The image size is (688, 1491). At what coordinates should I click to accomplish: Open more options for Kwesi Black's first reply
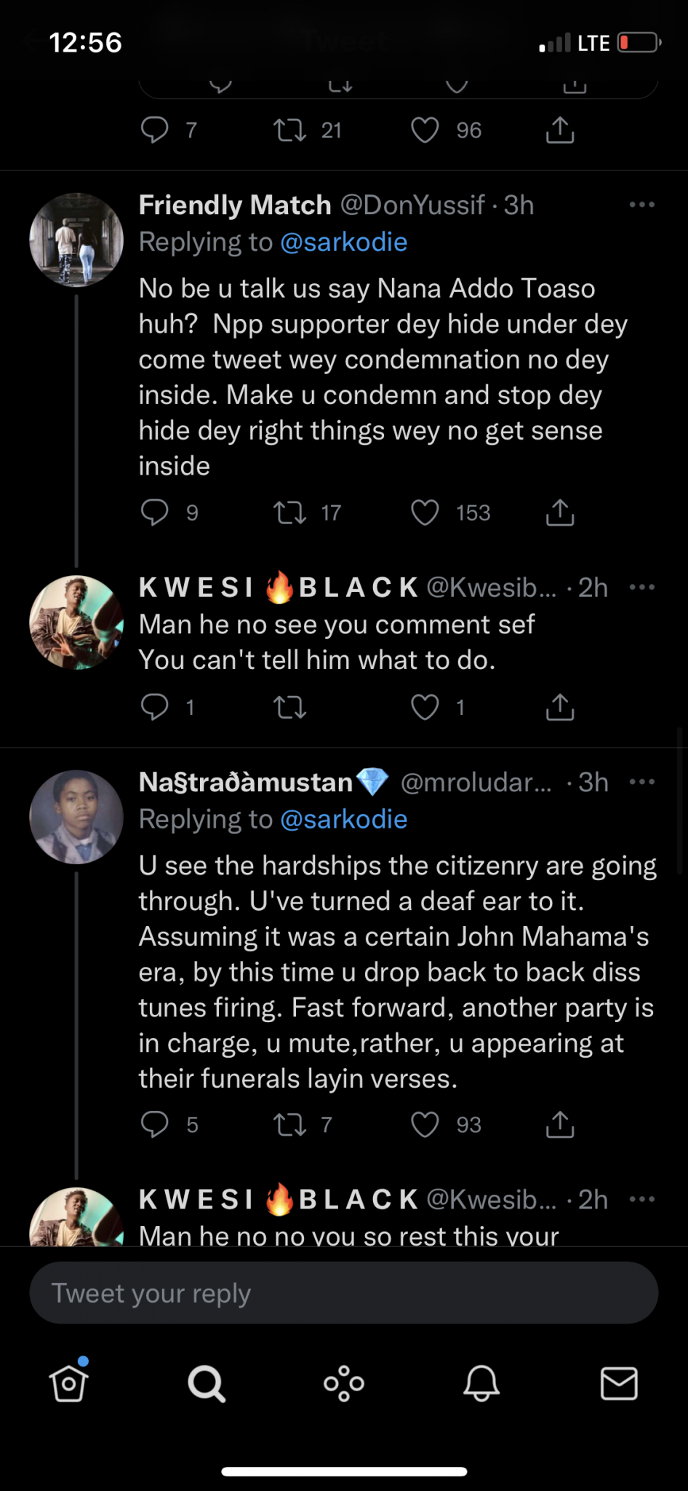[641, 588]
